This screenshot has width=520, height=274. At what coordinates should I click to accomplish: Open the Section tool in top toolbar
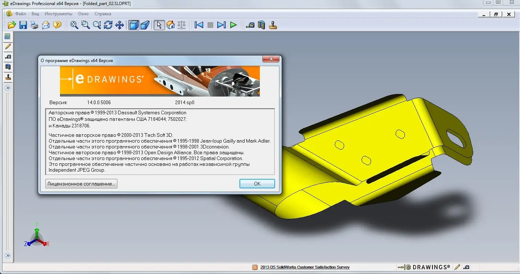point(261,25)
